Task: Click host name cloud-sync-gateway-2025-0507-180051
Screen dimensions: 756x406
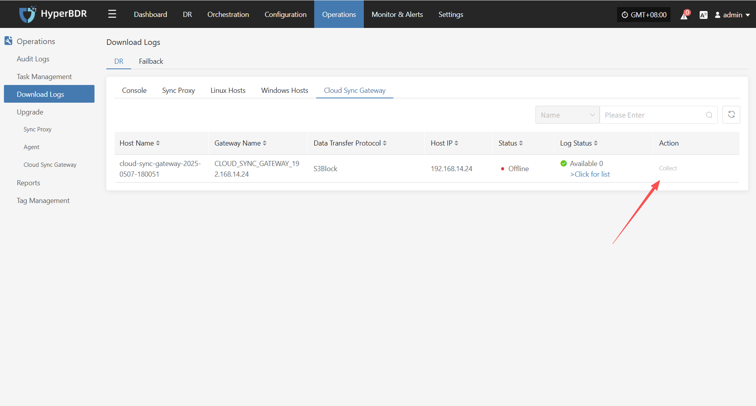Action: pyautogui.click(x=160, y=169)
